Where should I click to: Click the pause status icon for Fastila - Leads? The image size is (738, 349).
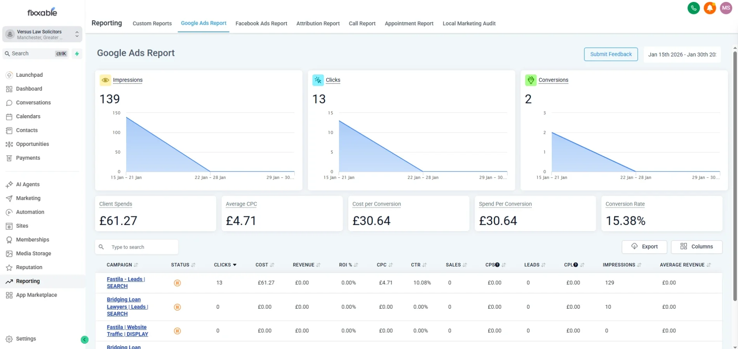pos(178,283)
